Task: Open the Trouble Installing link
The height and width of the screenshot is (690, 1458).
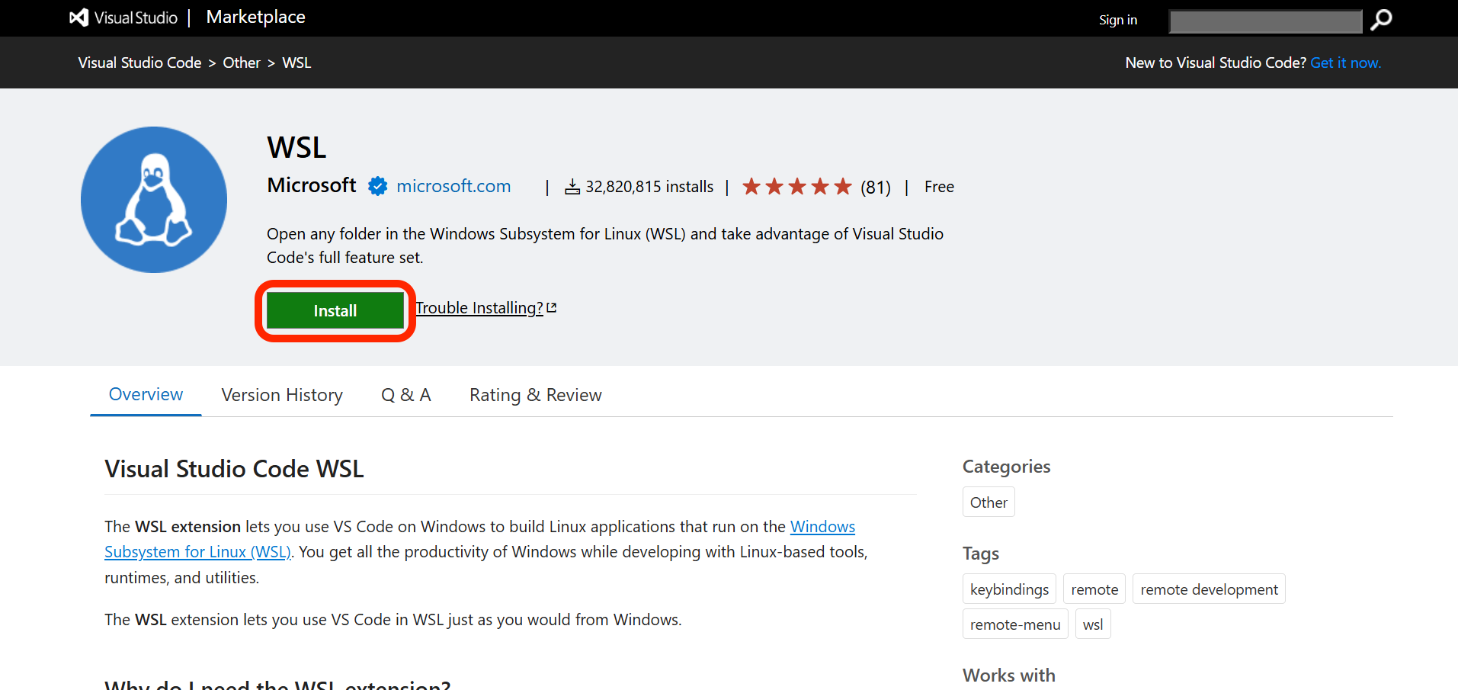Action: tap(480, 307)
